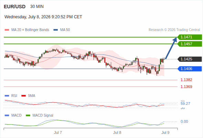Click the Trading Central research credit
The height and width of the screenshot is (138, 203).
coord(174,30)
